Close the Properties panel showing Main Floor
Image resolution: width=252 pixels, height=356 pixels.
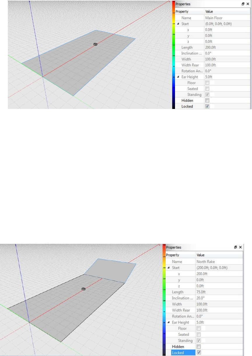coord(248,4)
